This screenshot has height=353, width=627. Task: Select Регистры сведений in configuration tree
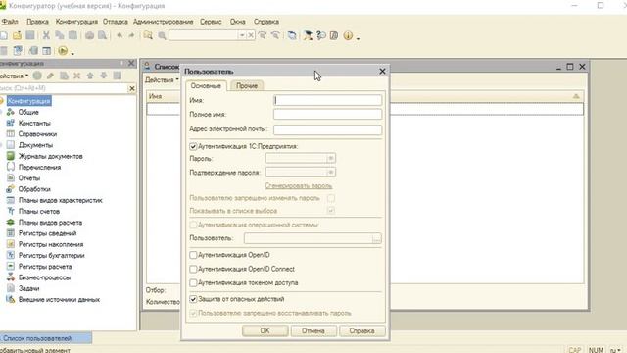click(x=47, y=233)
